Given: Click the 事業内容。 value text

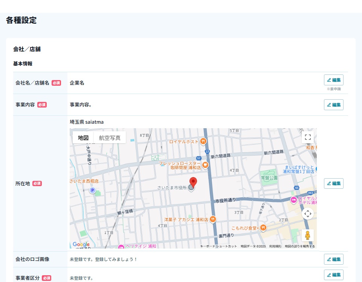Looking at the screenshot, I should point(81,105).
